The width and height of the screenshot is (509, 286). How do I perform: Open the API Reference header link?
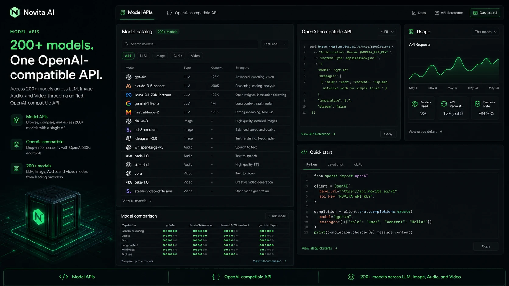tap(449, 13)
